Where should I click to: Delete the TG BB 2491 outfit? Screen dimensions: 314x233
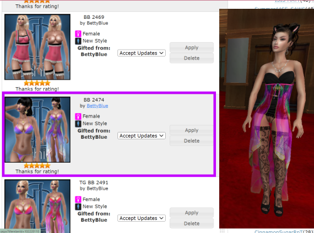coord(192,224)
